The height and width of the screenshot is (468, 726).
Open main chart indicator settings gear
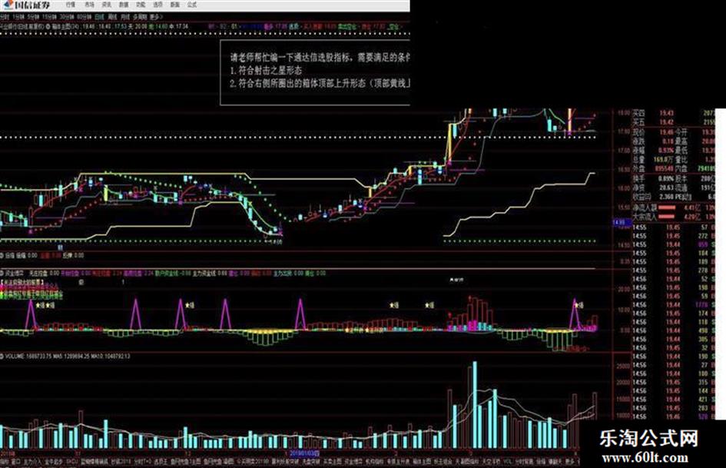click(x=48, y=27)
